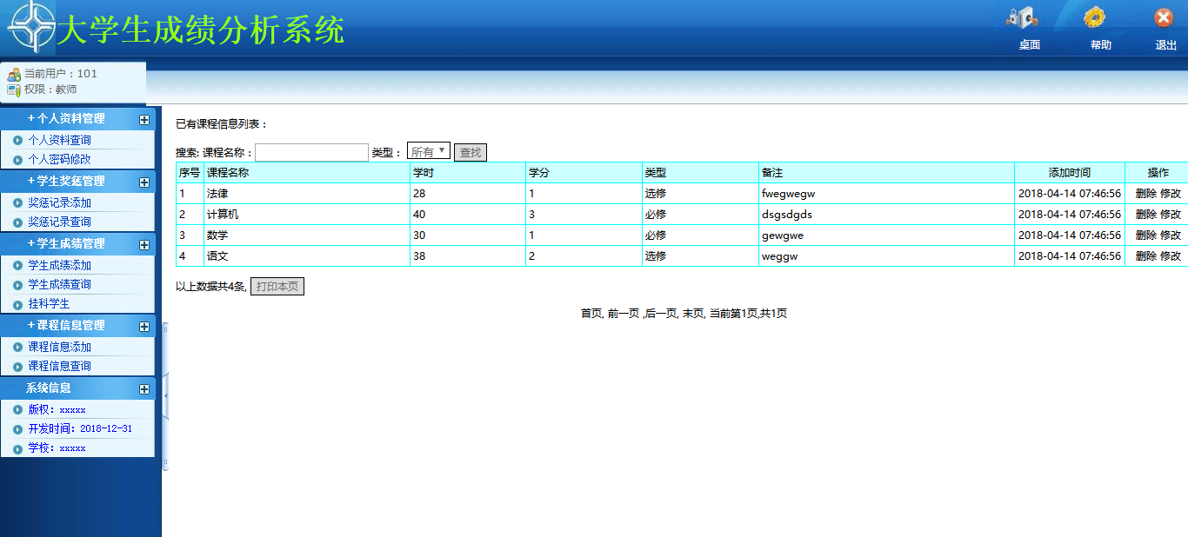
Task: Click remark cell dsgsdgds
Action: click(x=886, y=215)
